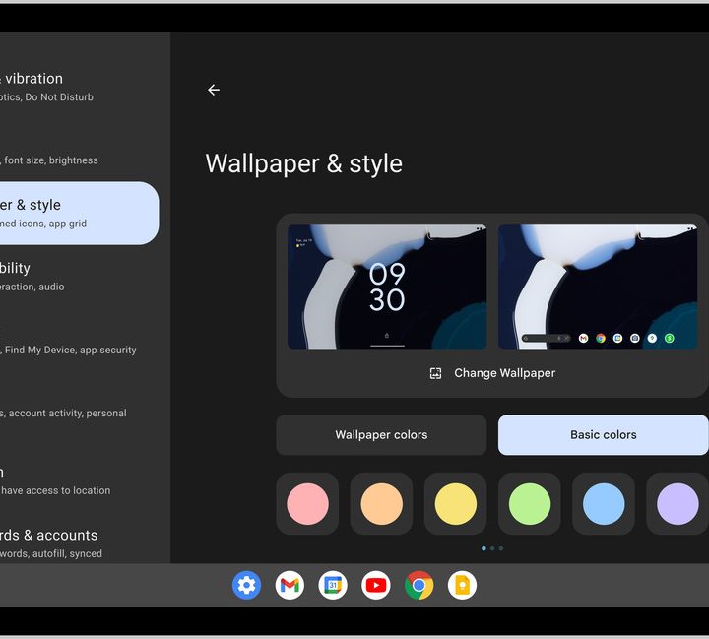Apply the green color swatch
The width and height of the screenshot is (709, 639).
530,504
